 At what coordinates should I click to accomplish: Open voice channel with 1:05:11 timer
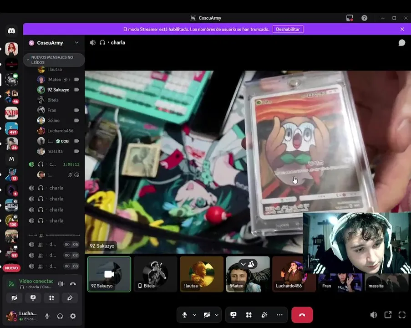pos(54,164)
